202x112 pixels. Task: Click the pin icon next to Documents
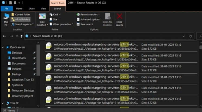tap(34, 63)
